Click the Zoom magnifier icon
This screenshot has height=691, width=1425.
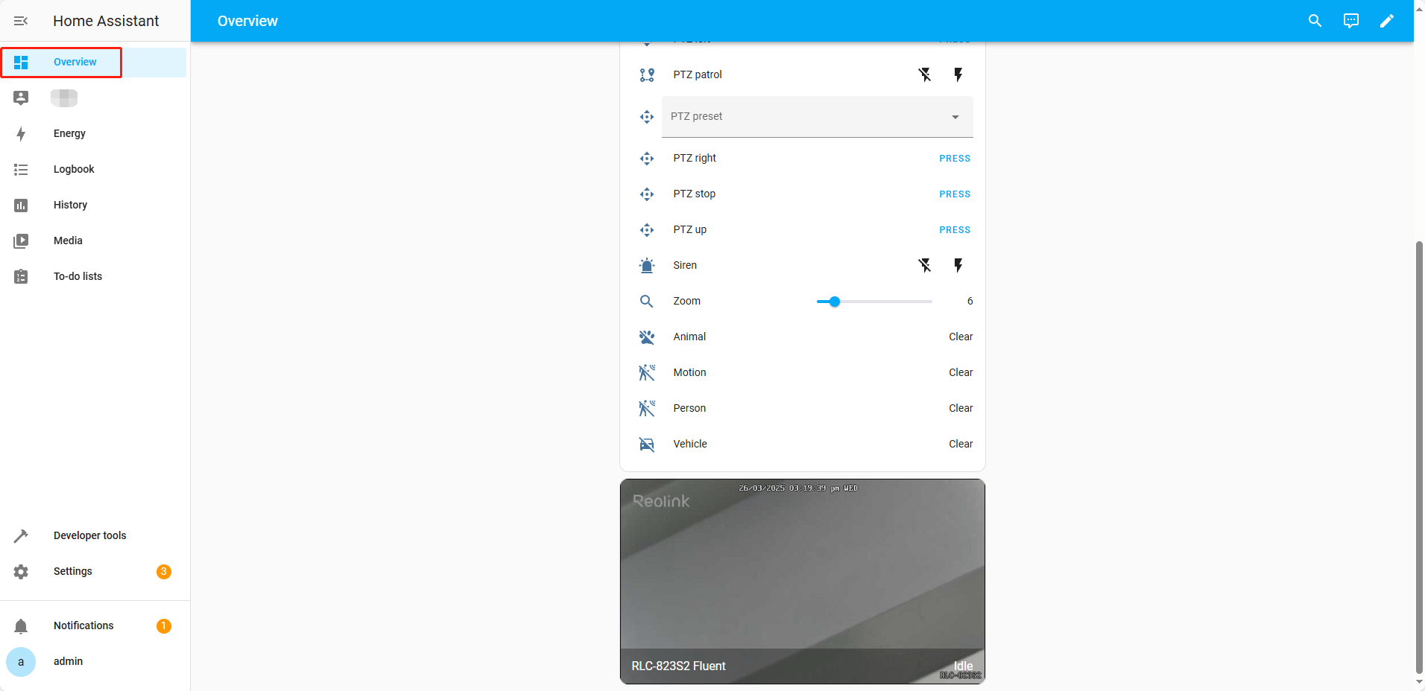[x=647, y=302]
